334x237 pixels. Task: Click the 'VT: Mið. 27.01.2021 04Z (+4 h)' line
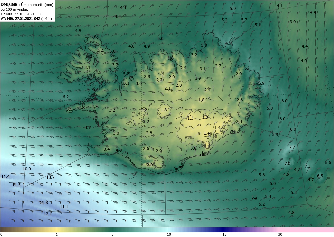coord(26,18)
